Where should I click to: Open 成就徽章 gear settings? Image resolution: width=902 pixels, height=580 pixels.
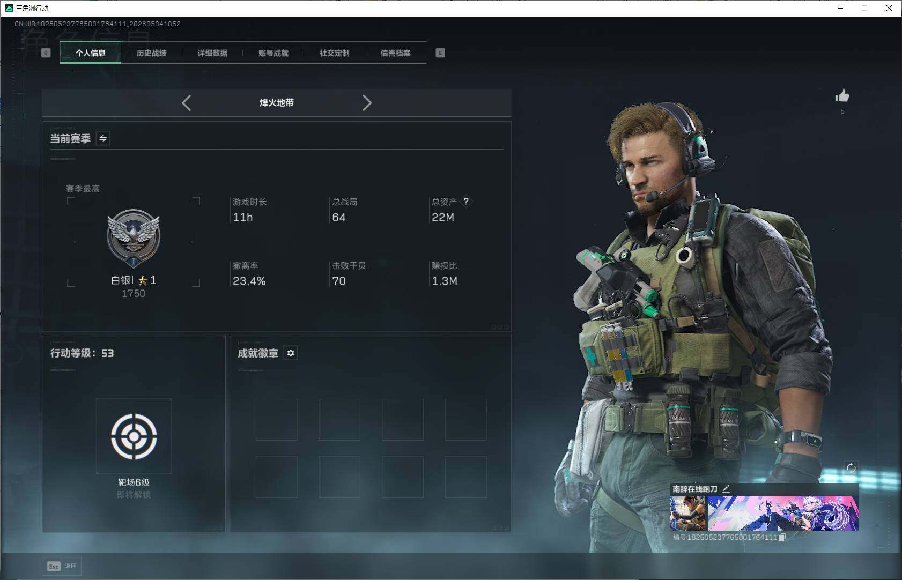coord(291,353)
